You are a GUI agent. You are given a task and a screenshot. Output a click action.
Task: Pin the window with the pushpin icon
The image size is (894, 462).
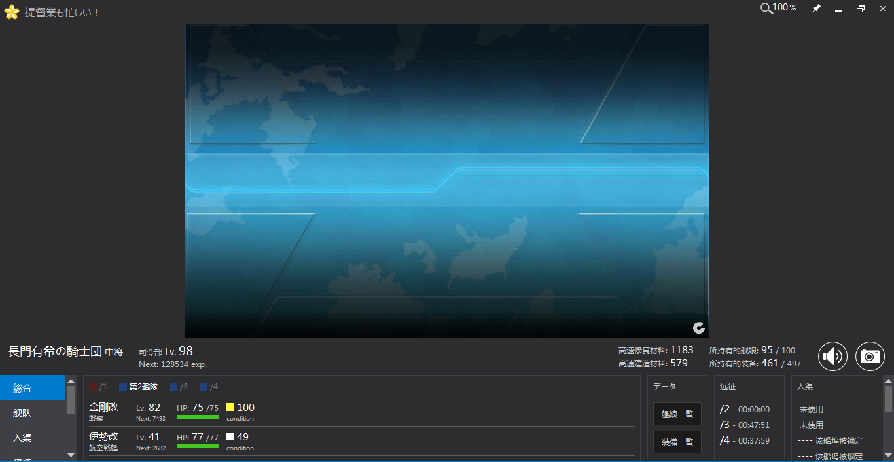(816, 9)
